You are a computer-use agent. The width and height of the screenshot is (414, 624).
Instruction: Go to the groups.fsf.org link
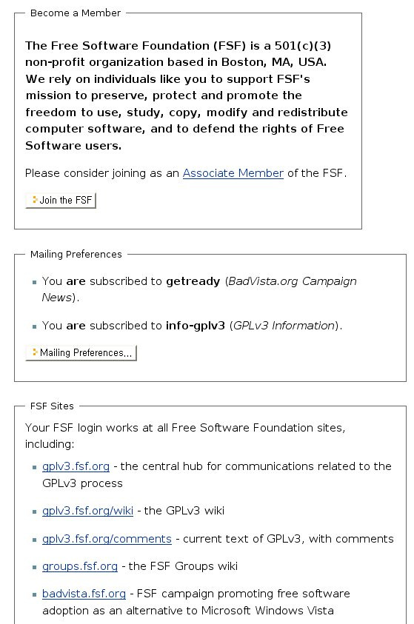pyautogui.click(x=80, y=566)
